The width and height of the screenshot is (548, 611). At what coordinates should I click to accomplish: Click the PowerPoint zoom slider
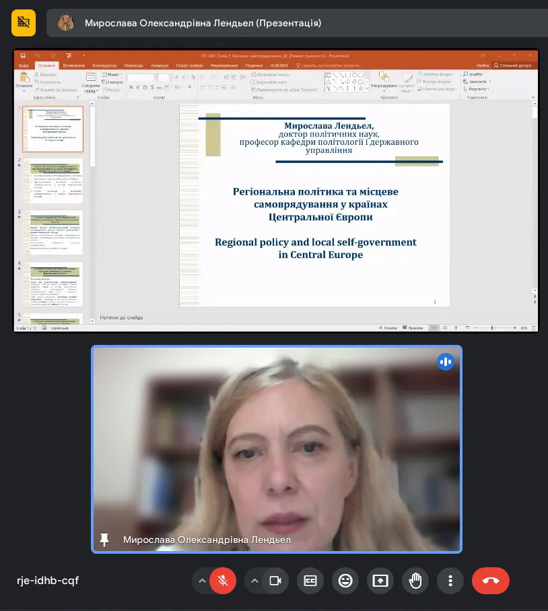coord(493,327)
